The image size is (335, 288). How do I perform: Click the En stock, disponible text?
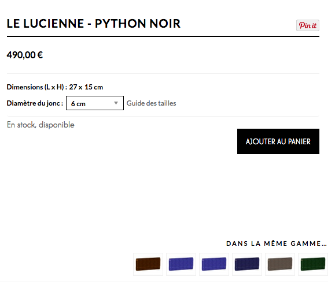pyautogui.click(x=41, y=125)
